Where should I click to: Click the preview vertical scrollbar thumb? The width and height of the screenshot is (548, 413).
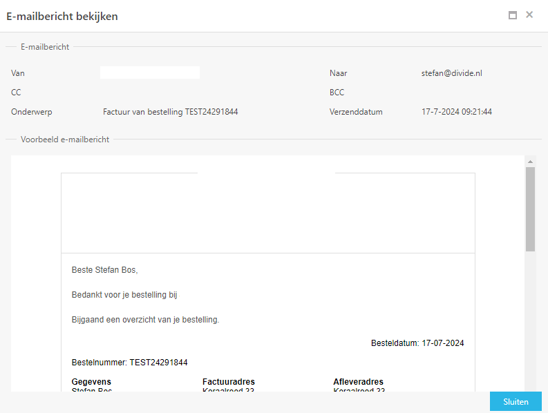point(530,209)
